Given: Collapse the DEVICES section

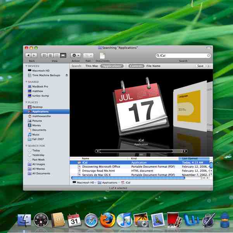Looking at the screenshot, I should coord(26,66).
